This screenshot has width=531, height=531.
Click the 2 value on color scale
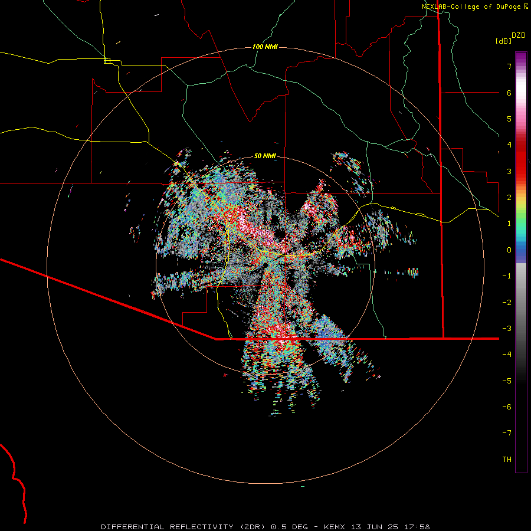click(x=509, y=198)
